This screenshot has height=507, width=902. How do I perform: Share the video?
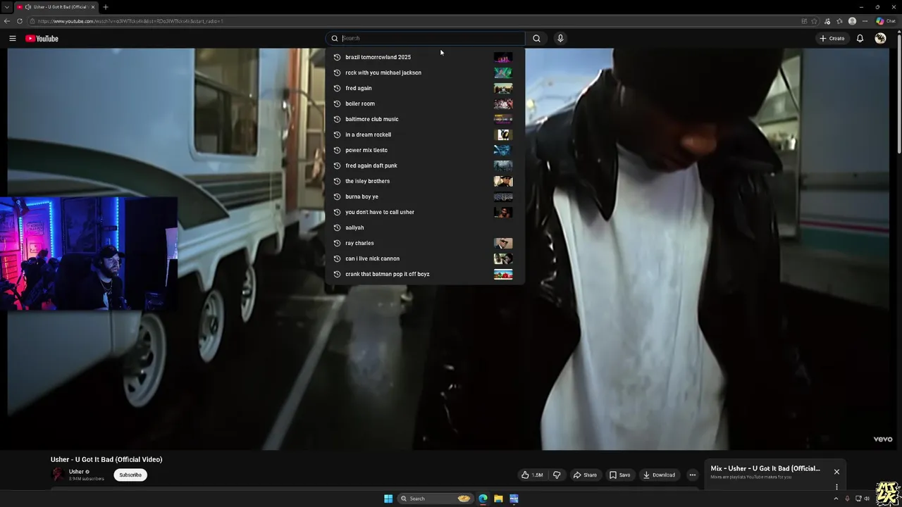pyautogui.click(x=585, y=475)
